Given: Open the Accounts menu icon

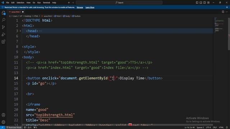Looking at the screenshot, I should [x=3, y=115].
